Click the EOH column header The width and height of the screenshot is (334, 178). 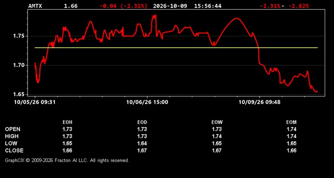tap(67, 122)
